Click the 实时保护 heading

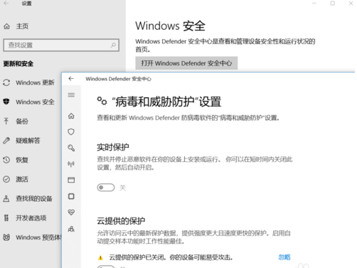(113, 147)
